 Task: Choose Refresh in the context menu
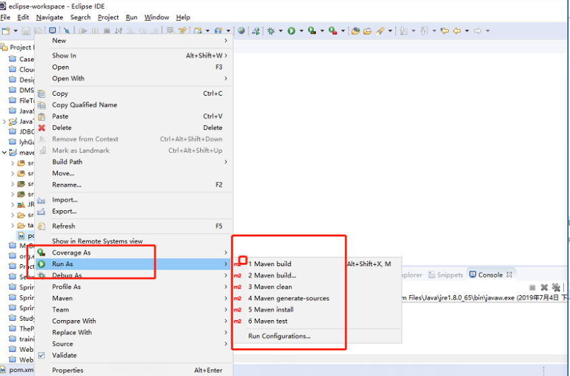point(134,226)
